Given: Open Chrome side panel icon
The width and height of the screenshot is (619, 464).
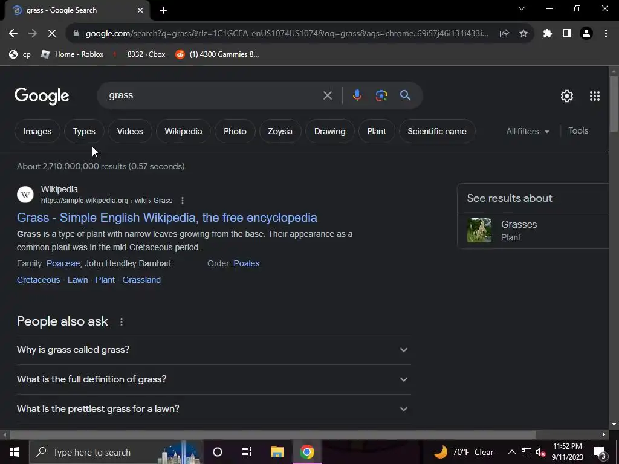Looking at the screenshot, I should [567, 34].
